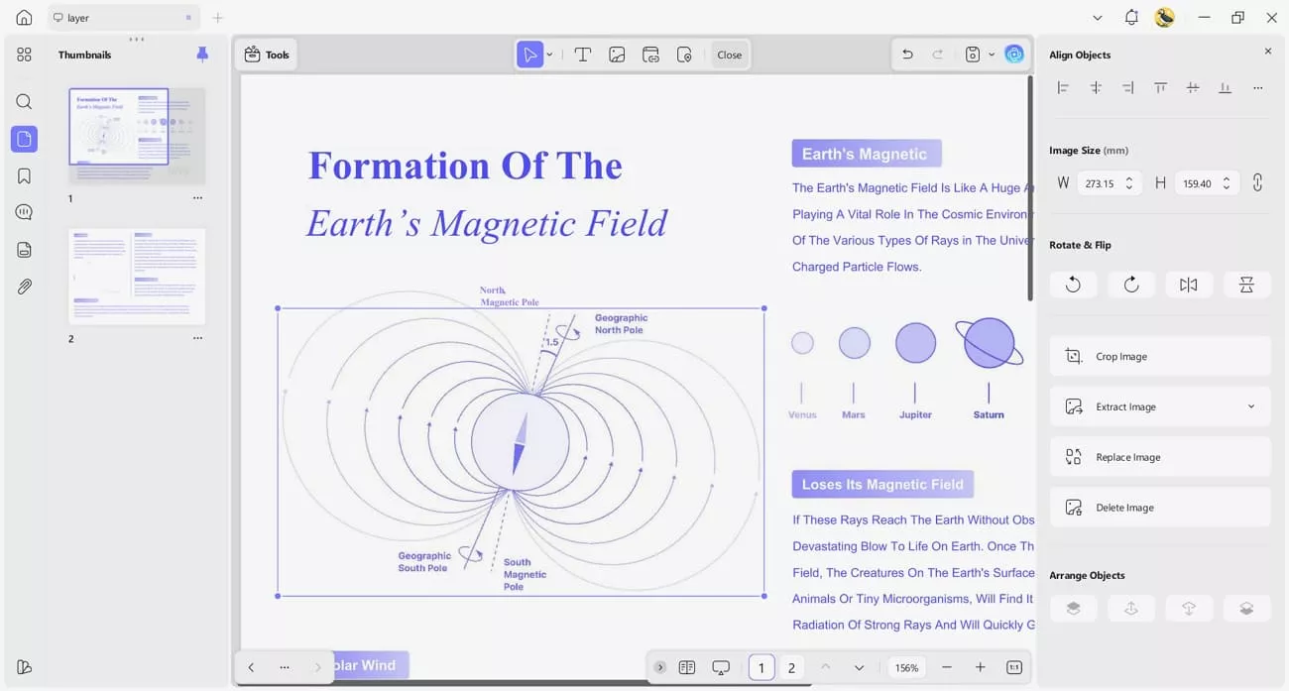Open page 2 thumbnail options menu
1289x691 pixels.
click(x=197, y=339)
